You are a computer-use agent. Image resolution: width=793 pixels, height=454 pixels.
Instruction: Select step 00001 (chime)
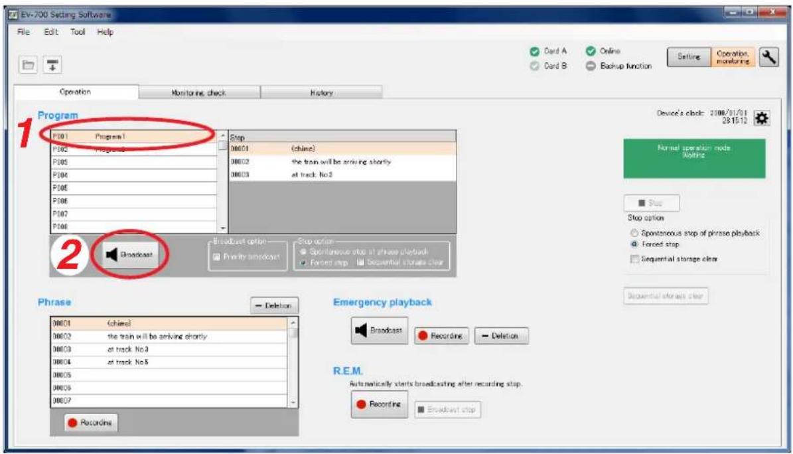(342, 149)
